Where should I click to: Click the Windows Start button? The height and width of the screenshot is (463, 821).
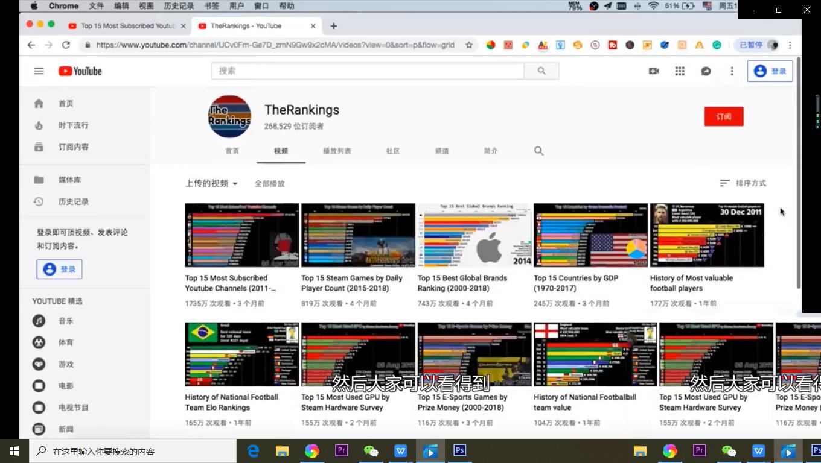point(14,451)
